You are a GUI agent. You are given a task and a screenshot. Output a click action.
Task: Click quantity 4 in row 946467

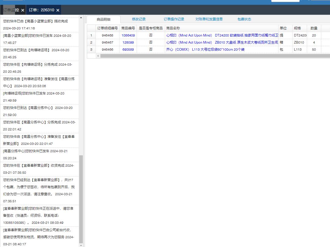point(314,43)
